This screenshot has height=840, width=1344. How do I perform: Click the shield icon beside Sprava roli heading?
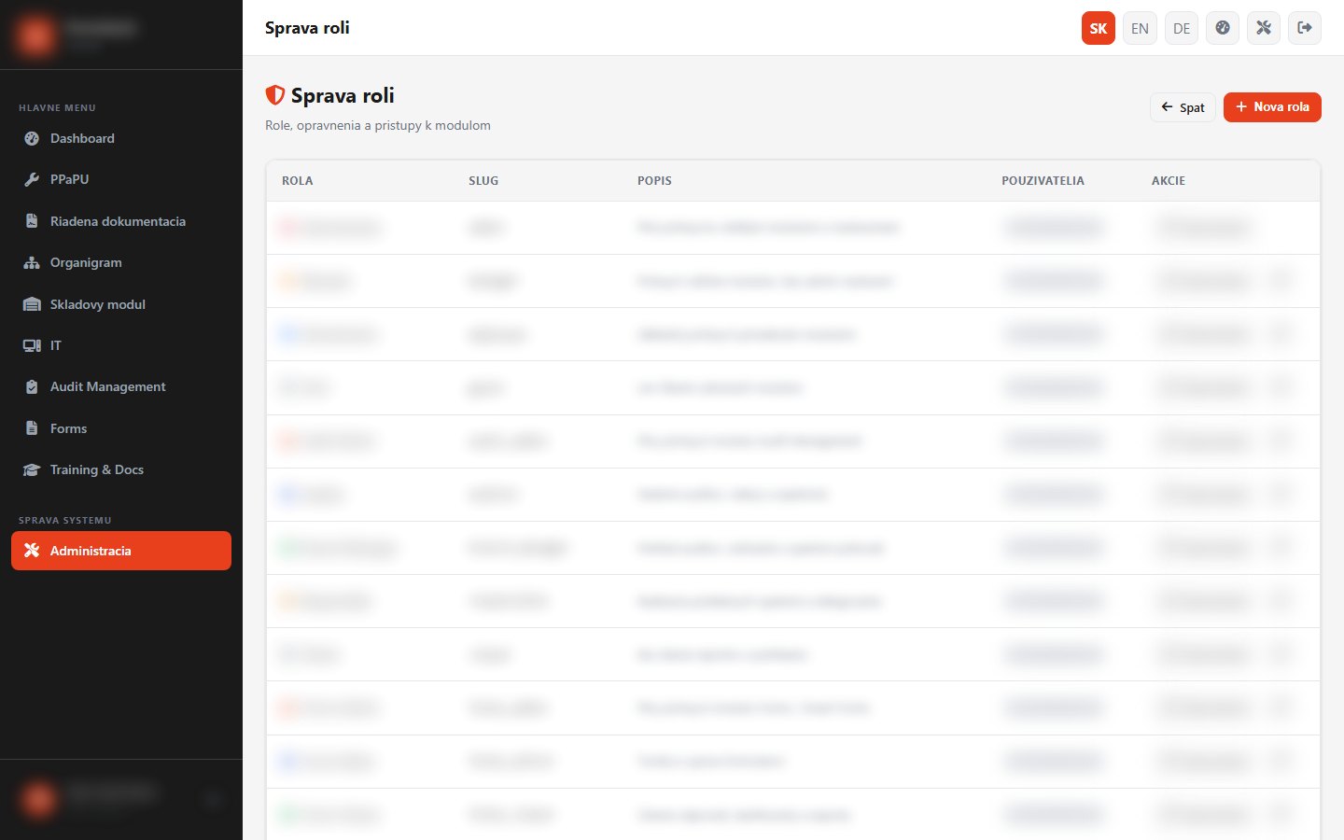[274, 95]
